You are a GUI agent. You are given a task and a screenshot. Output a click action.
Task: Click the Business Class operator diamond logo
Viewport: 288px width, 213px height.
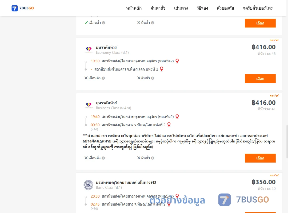point(89,105)
